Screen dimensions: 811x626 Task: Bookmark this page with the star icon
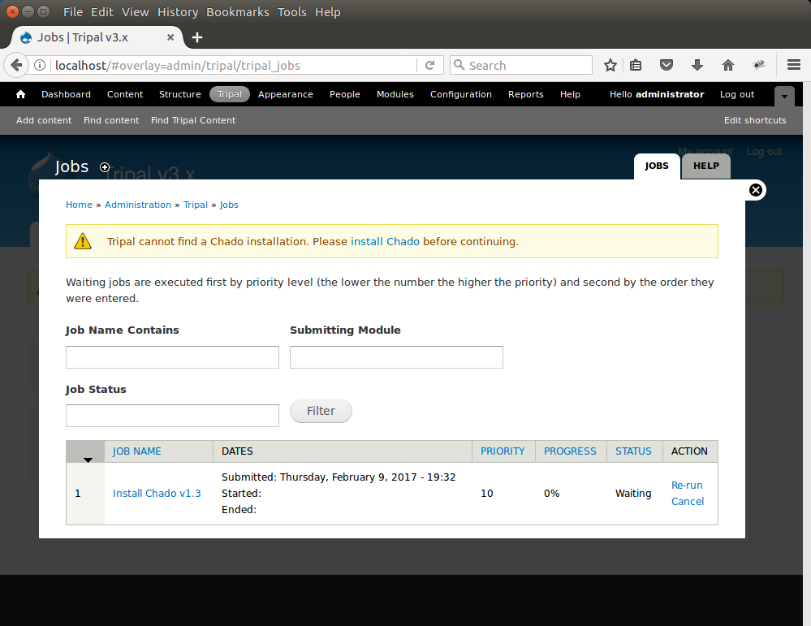[610, 65]
